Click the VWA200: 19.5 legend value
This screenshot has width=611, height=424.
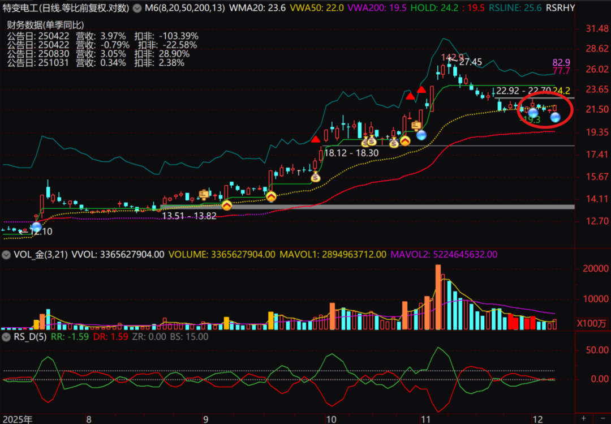tap(377, 8)
